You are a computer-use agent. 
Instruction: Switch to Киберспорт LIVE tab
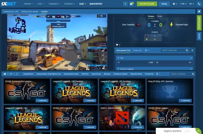point(11,12)
